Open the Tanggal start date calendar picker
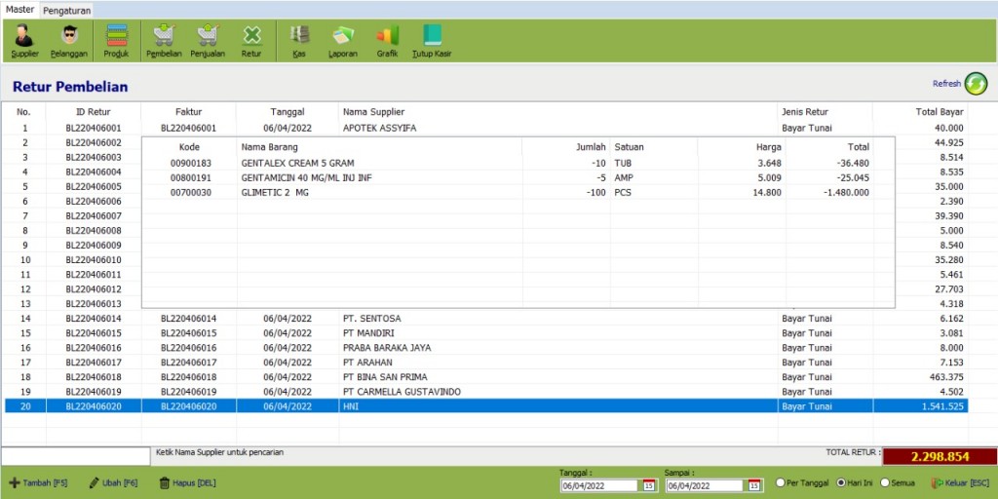The width and height of the screenshot is (998, 499). 648,485
